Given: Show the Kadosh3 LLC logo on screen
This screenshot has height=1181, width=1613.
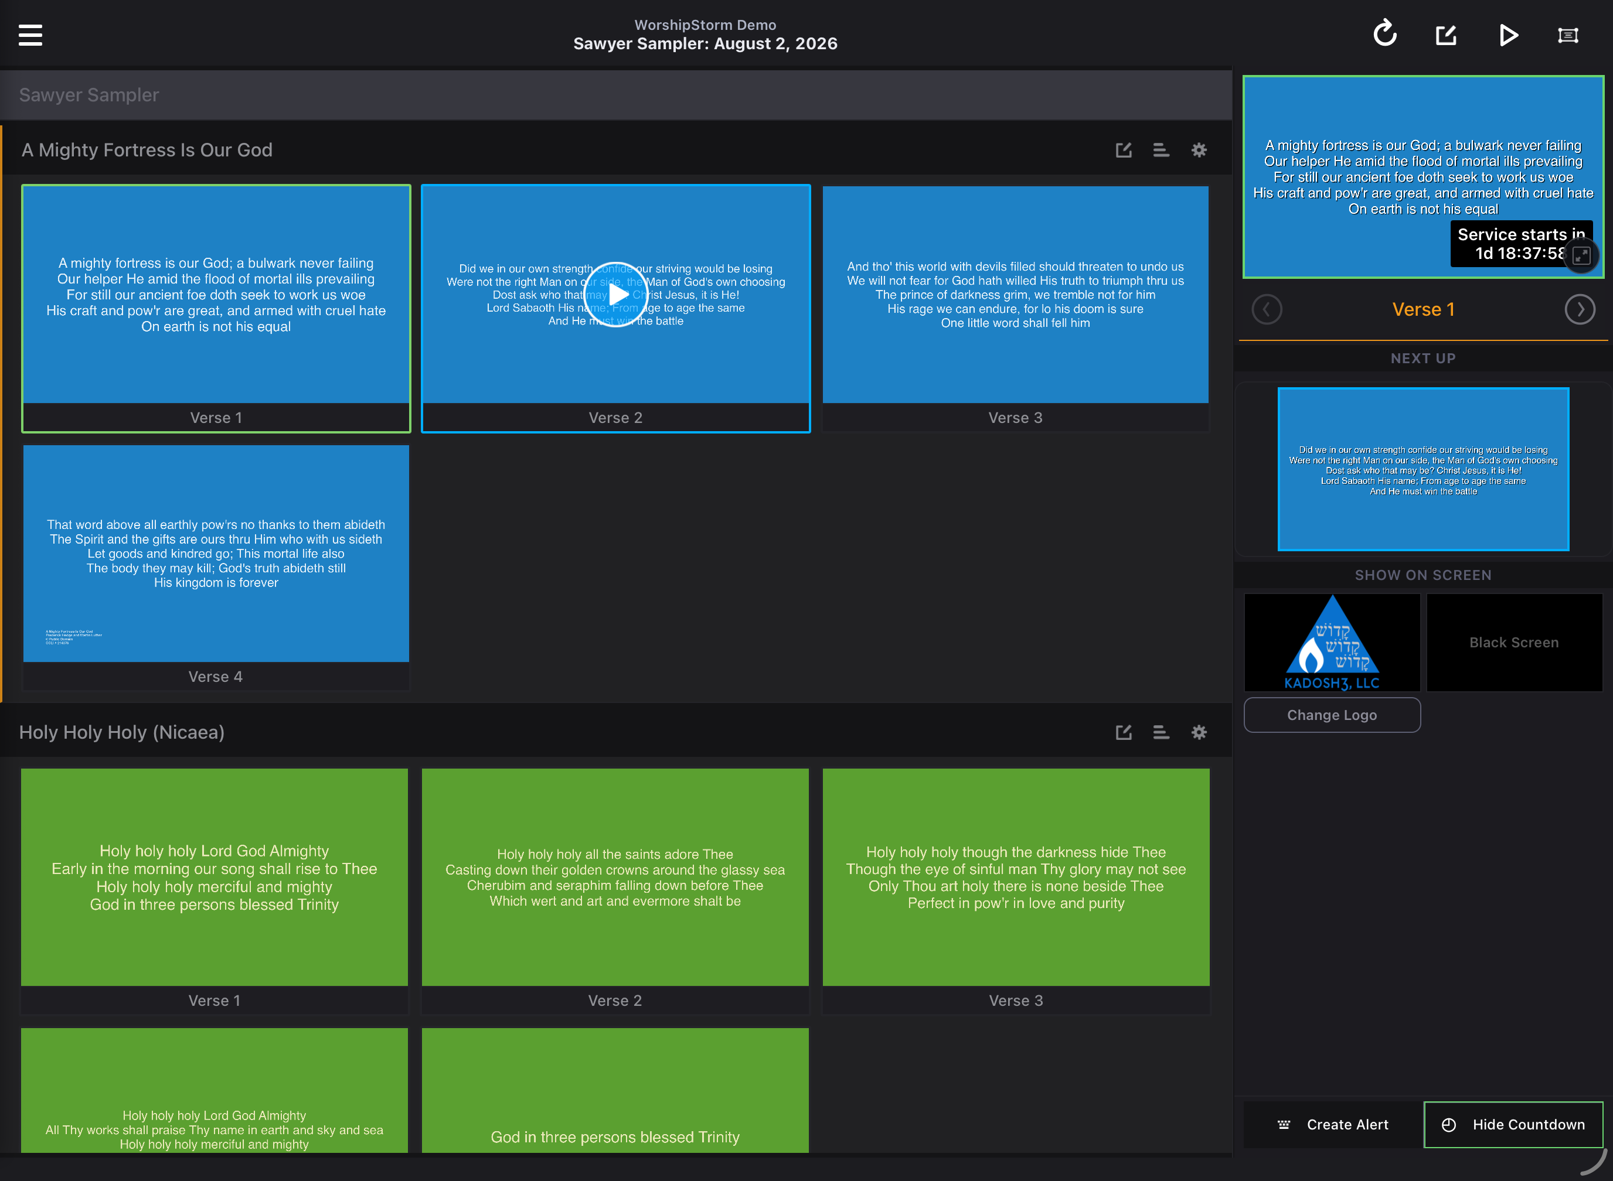Looking at the screenshot, I should tap(1332, 642).
